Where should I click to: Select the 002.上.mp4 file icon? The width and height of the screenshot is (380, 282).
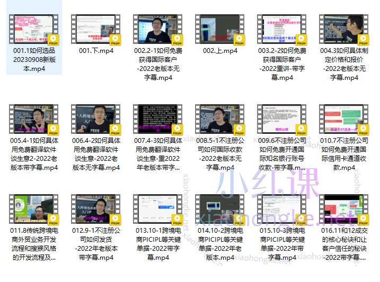[x=220, y=29]
